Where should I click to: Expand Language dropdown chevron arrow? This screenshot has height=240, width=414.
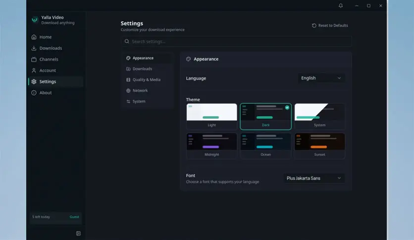(339, 78)
